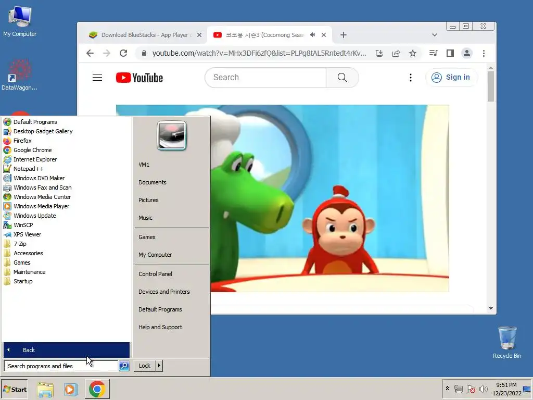Expand the Games program folder
This screenshot has width=533, height=400.
tap(22, 262)
